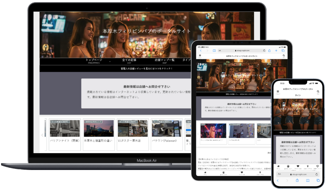Tap the diamond ranking icon on the phone
Screen dimensions: 326x190
[x=318, y=166]
